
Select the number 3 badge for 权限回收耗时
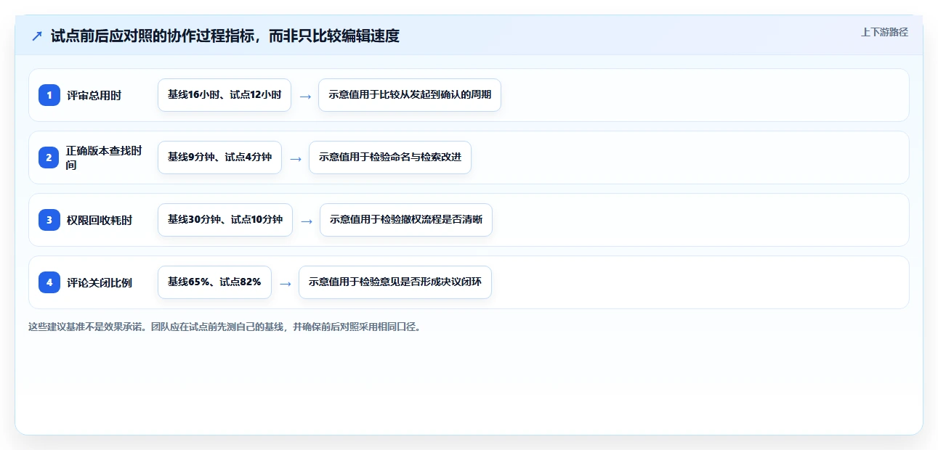point(49,220)
